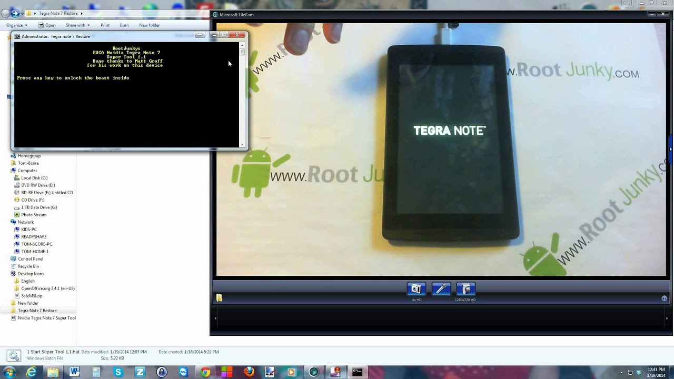Click the LifeCam audio recording microphone button
Screen dimensions: 674x379
pos(441,289)
